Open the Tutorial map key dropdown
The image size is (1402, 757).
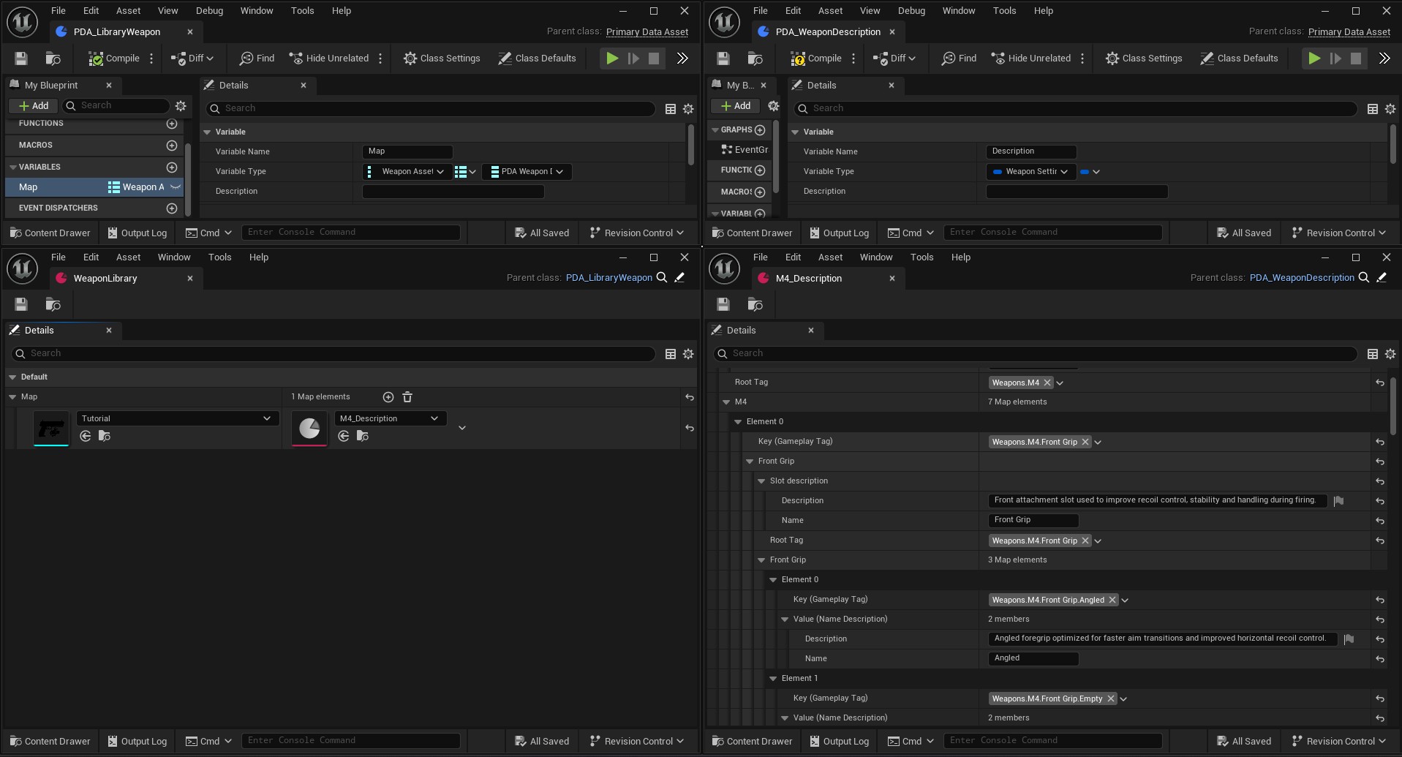[x=177, y=418]
